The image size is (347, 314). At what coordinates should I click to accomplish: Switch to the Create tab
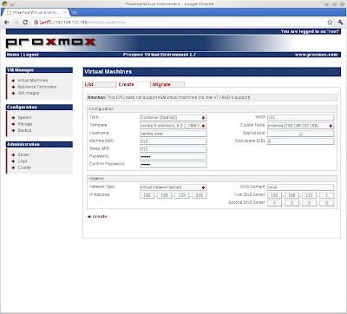click(134, 84)
